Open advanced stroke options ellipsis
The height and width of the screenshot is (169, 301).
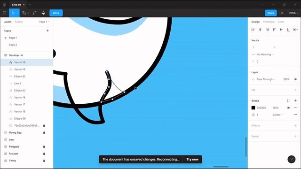[x=295, y=115]
